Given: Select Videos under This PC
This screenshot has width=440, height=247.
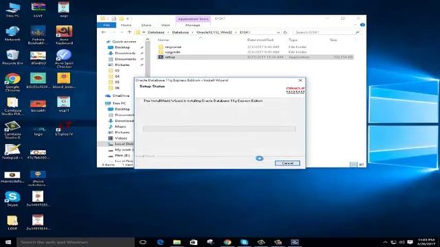Looking at the screenshot, I should click(x=121, y=138).
